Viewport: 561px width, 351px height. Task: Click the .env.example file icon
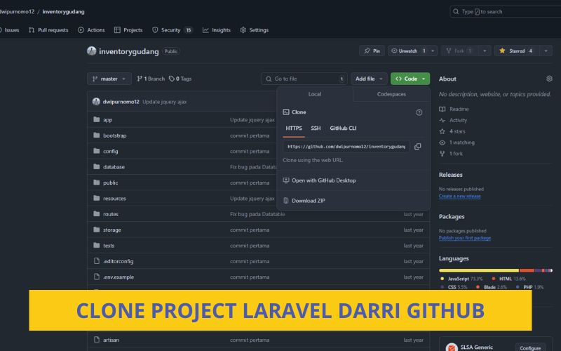pyautogui.click(x=96, y=277)
